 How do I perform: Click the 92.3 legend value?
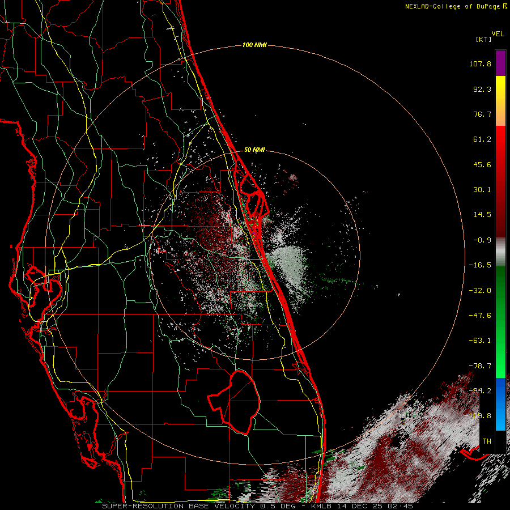[482, 89]
